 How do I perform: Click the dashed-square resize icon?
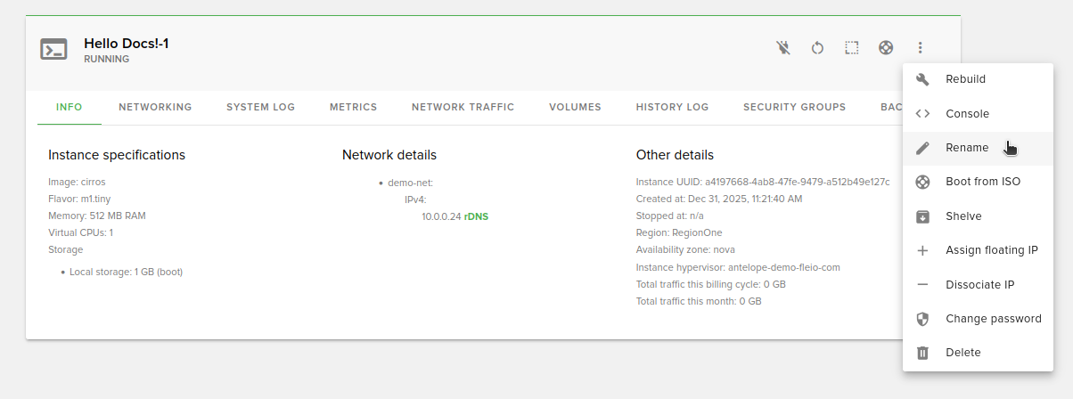(852, 48)
